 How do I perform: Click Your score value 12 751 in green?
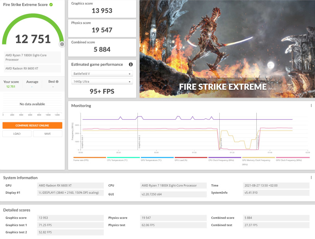pos(11,87)
